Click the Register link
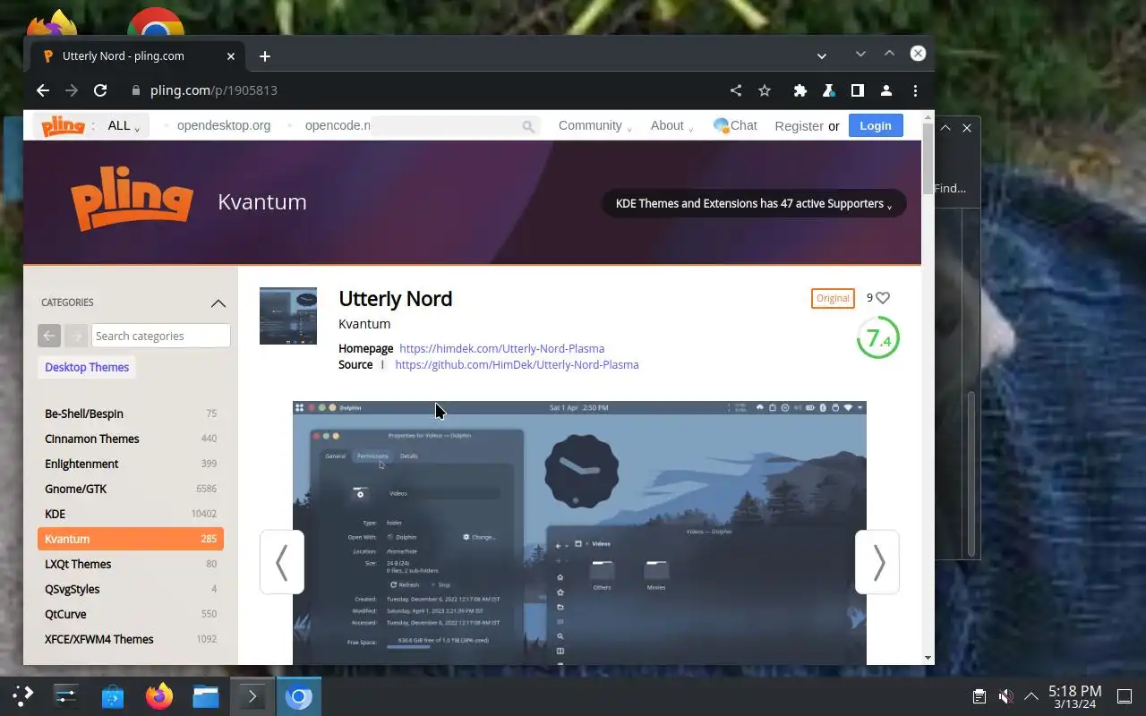 point(799,126)
